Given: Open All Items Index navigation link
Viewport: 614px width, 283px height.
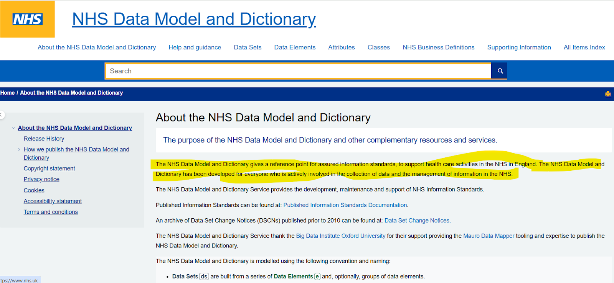Looking at the screenshot, I should point(584,47).
